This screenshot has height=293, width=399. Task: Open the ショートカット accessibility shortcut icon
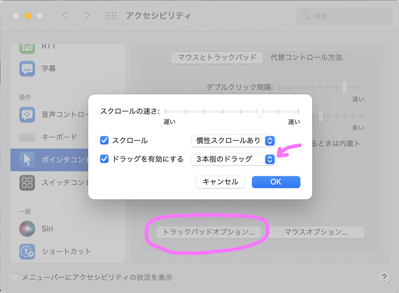pyautogui.click(x=27, y=251)
